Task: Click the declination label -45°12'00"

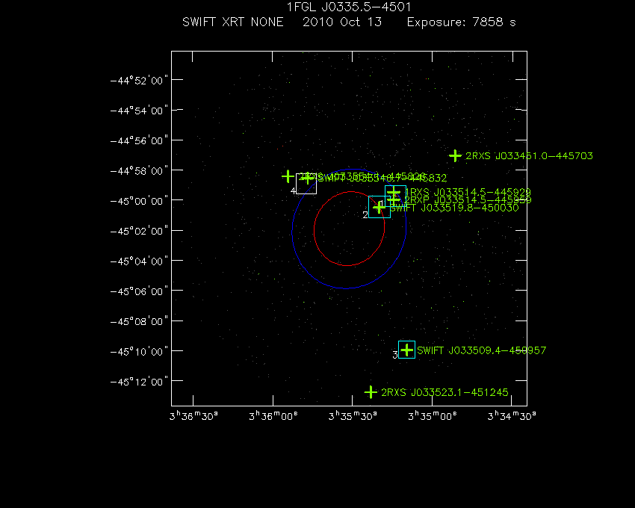Action: coord(139,382)
